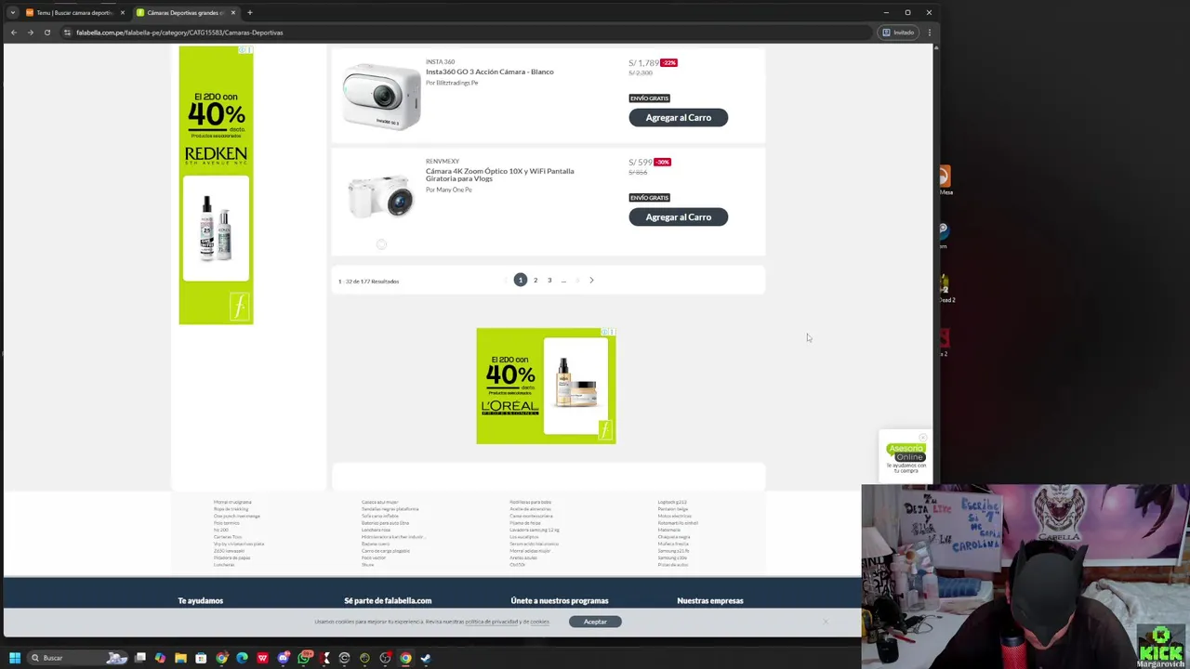This screenshot has height=669, width=1190.
Task: Open Cámara 4K Zoom Óptico 10X title
Action: pos(499,175)
